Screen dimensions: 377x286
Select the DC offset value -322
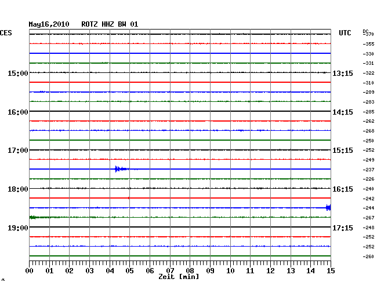368,73
